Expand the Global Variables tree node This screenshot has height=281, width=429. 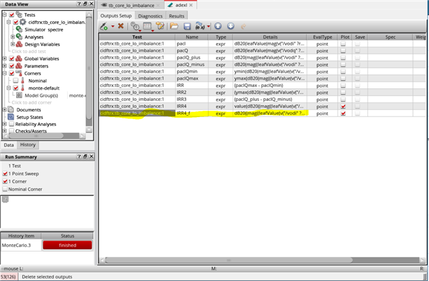coord(4,58)
